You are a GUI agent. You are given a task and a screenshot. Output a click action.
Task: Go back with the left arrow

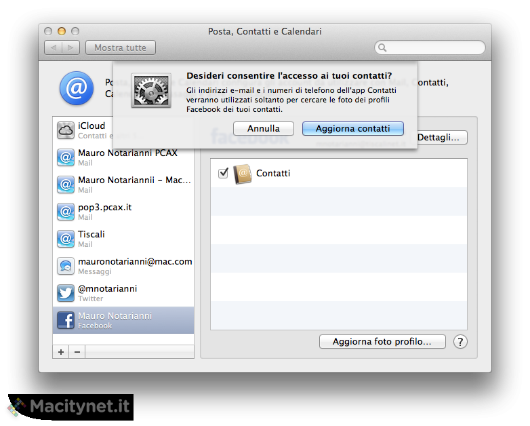[x=54, y=47]
